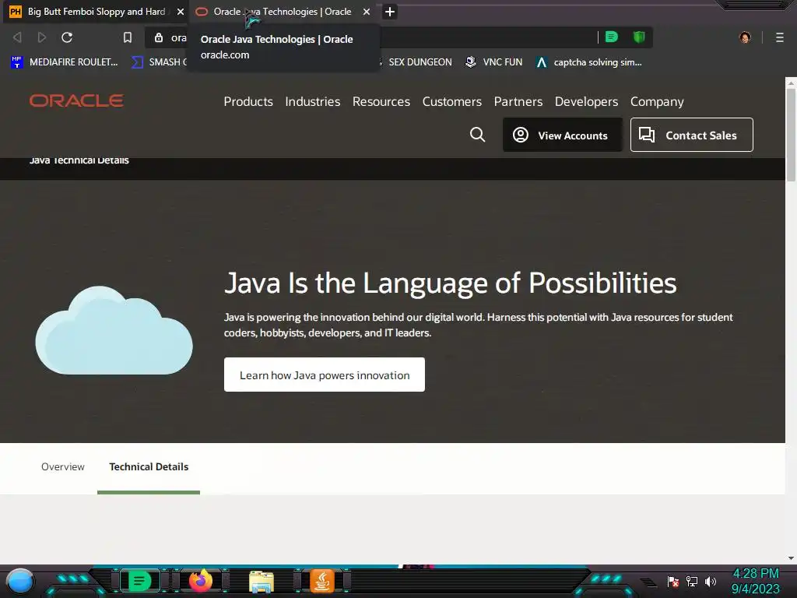Close the Oracle Java Technologies tab
The height and width of the screenshot is (598, 797).
tap(367, 12)
